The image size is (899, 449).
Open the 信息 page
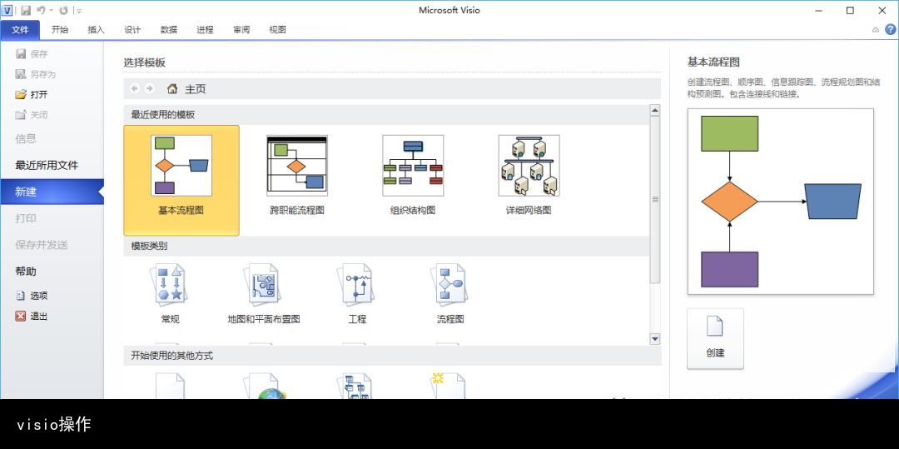click(x=26, y=139)
